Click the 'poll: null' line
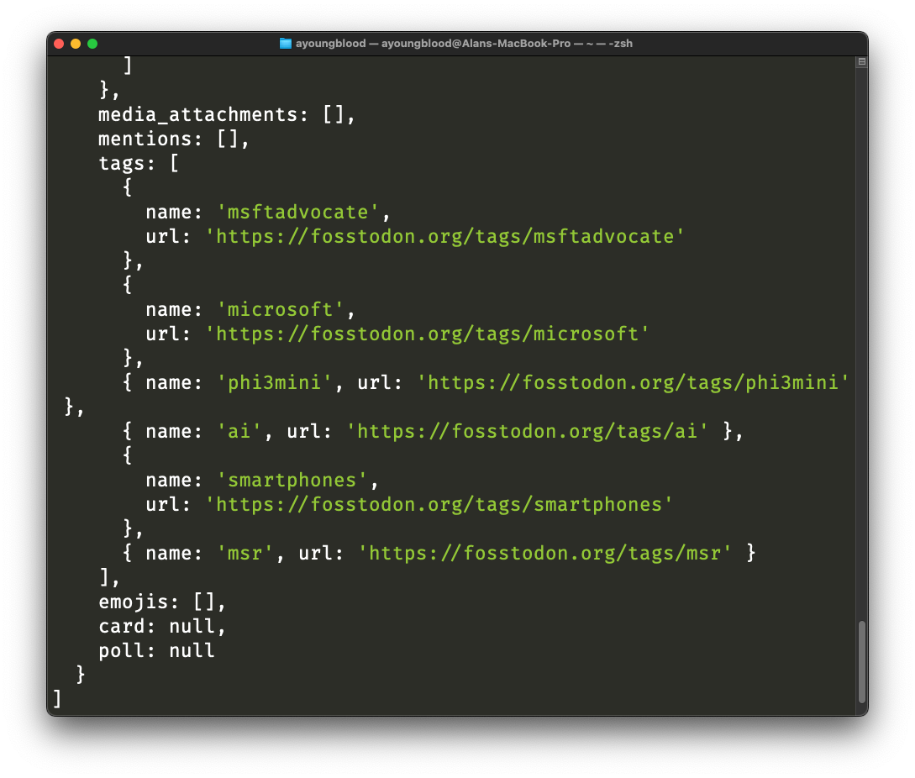Screen dimensions: 915x778 tap(156, 651)
